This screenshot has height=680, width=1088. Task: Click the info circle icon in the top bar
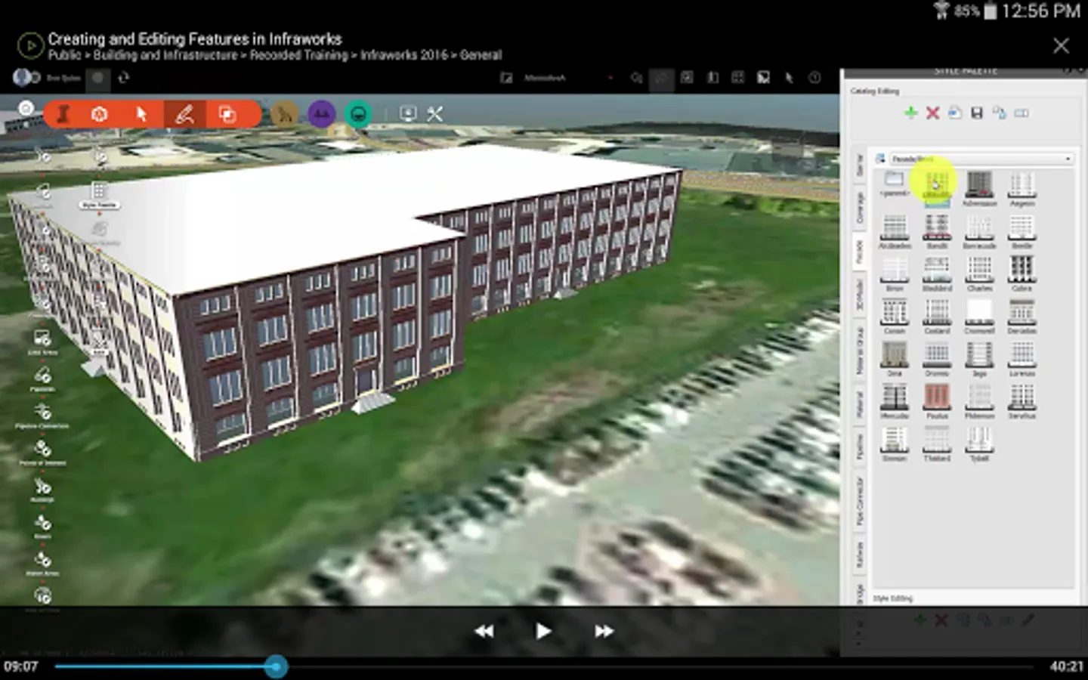tap(814, 77)
